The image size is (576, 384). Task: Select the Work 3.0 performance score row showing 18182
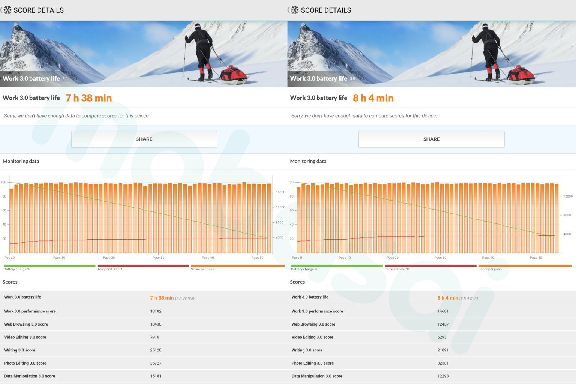click(x=144, y=311)
